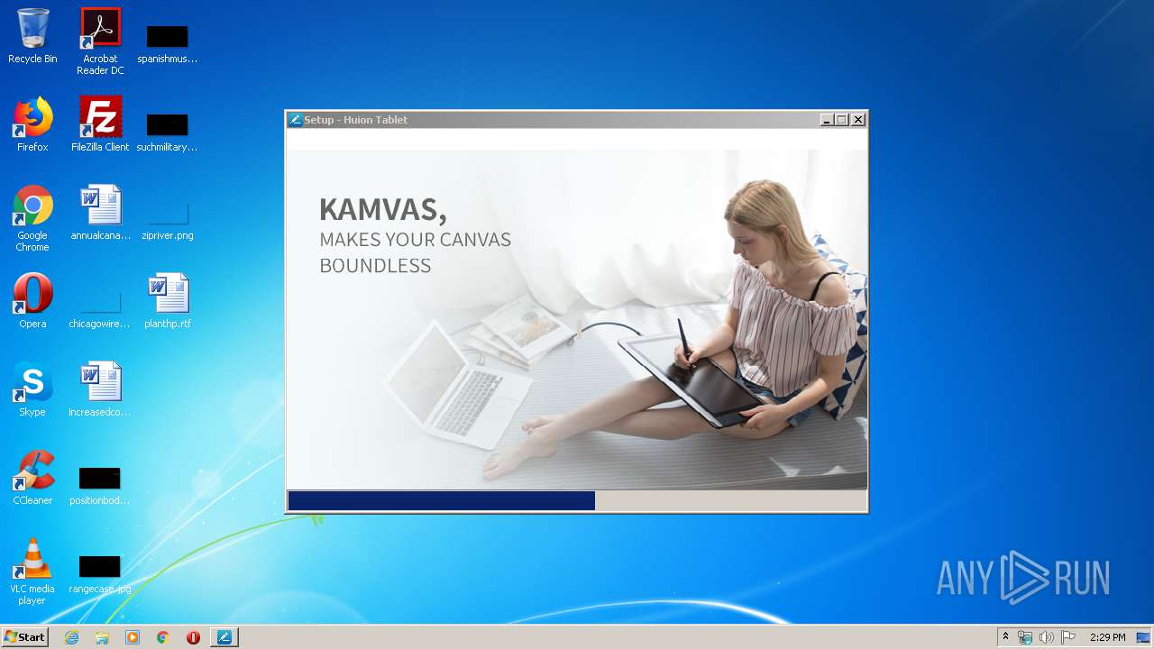Select the rangecase.jpg file icon
This screenshot has height=649, width=1154.
click(100, 572)
